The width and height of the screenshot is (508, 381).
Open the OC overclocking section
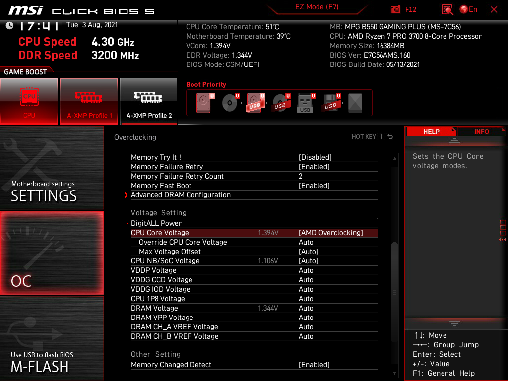point(52,253)
